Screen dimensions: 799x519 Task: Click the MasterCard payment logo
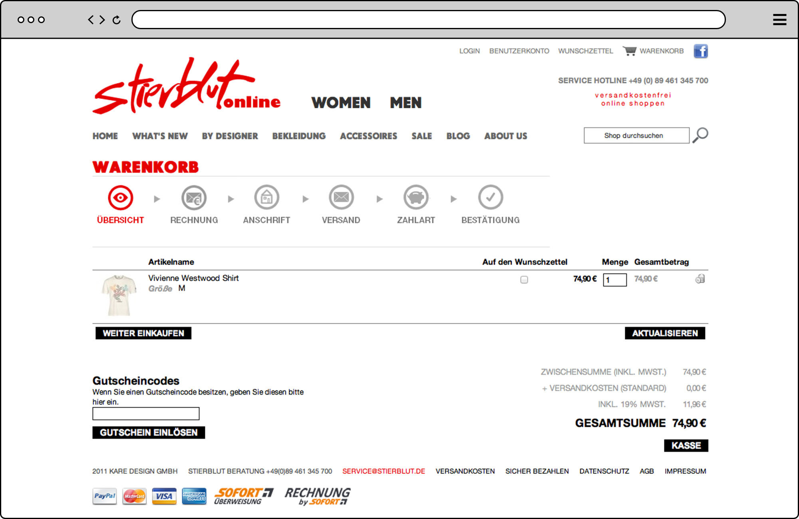134,496
